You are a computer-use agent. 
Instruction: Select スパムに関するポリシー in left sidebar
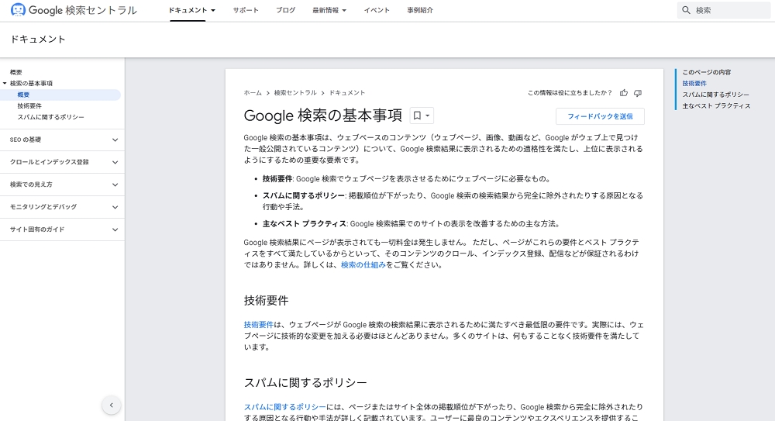tap(50, 117)
